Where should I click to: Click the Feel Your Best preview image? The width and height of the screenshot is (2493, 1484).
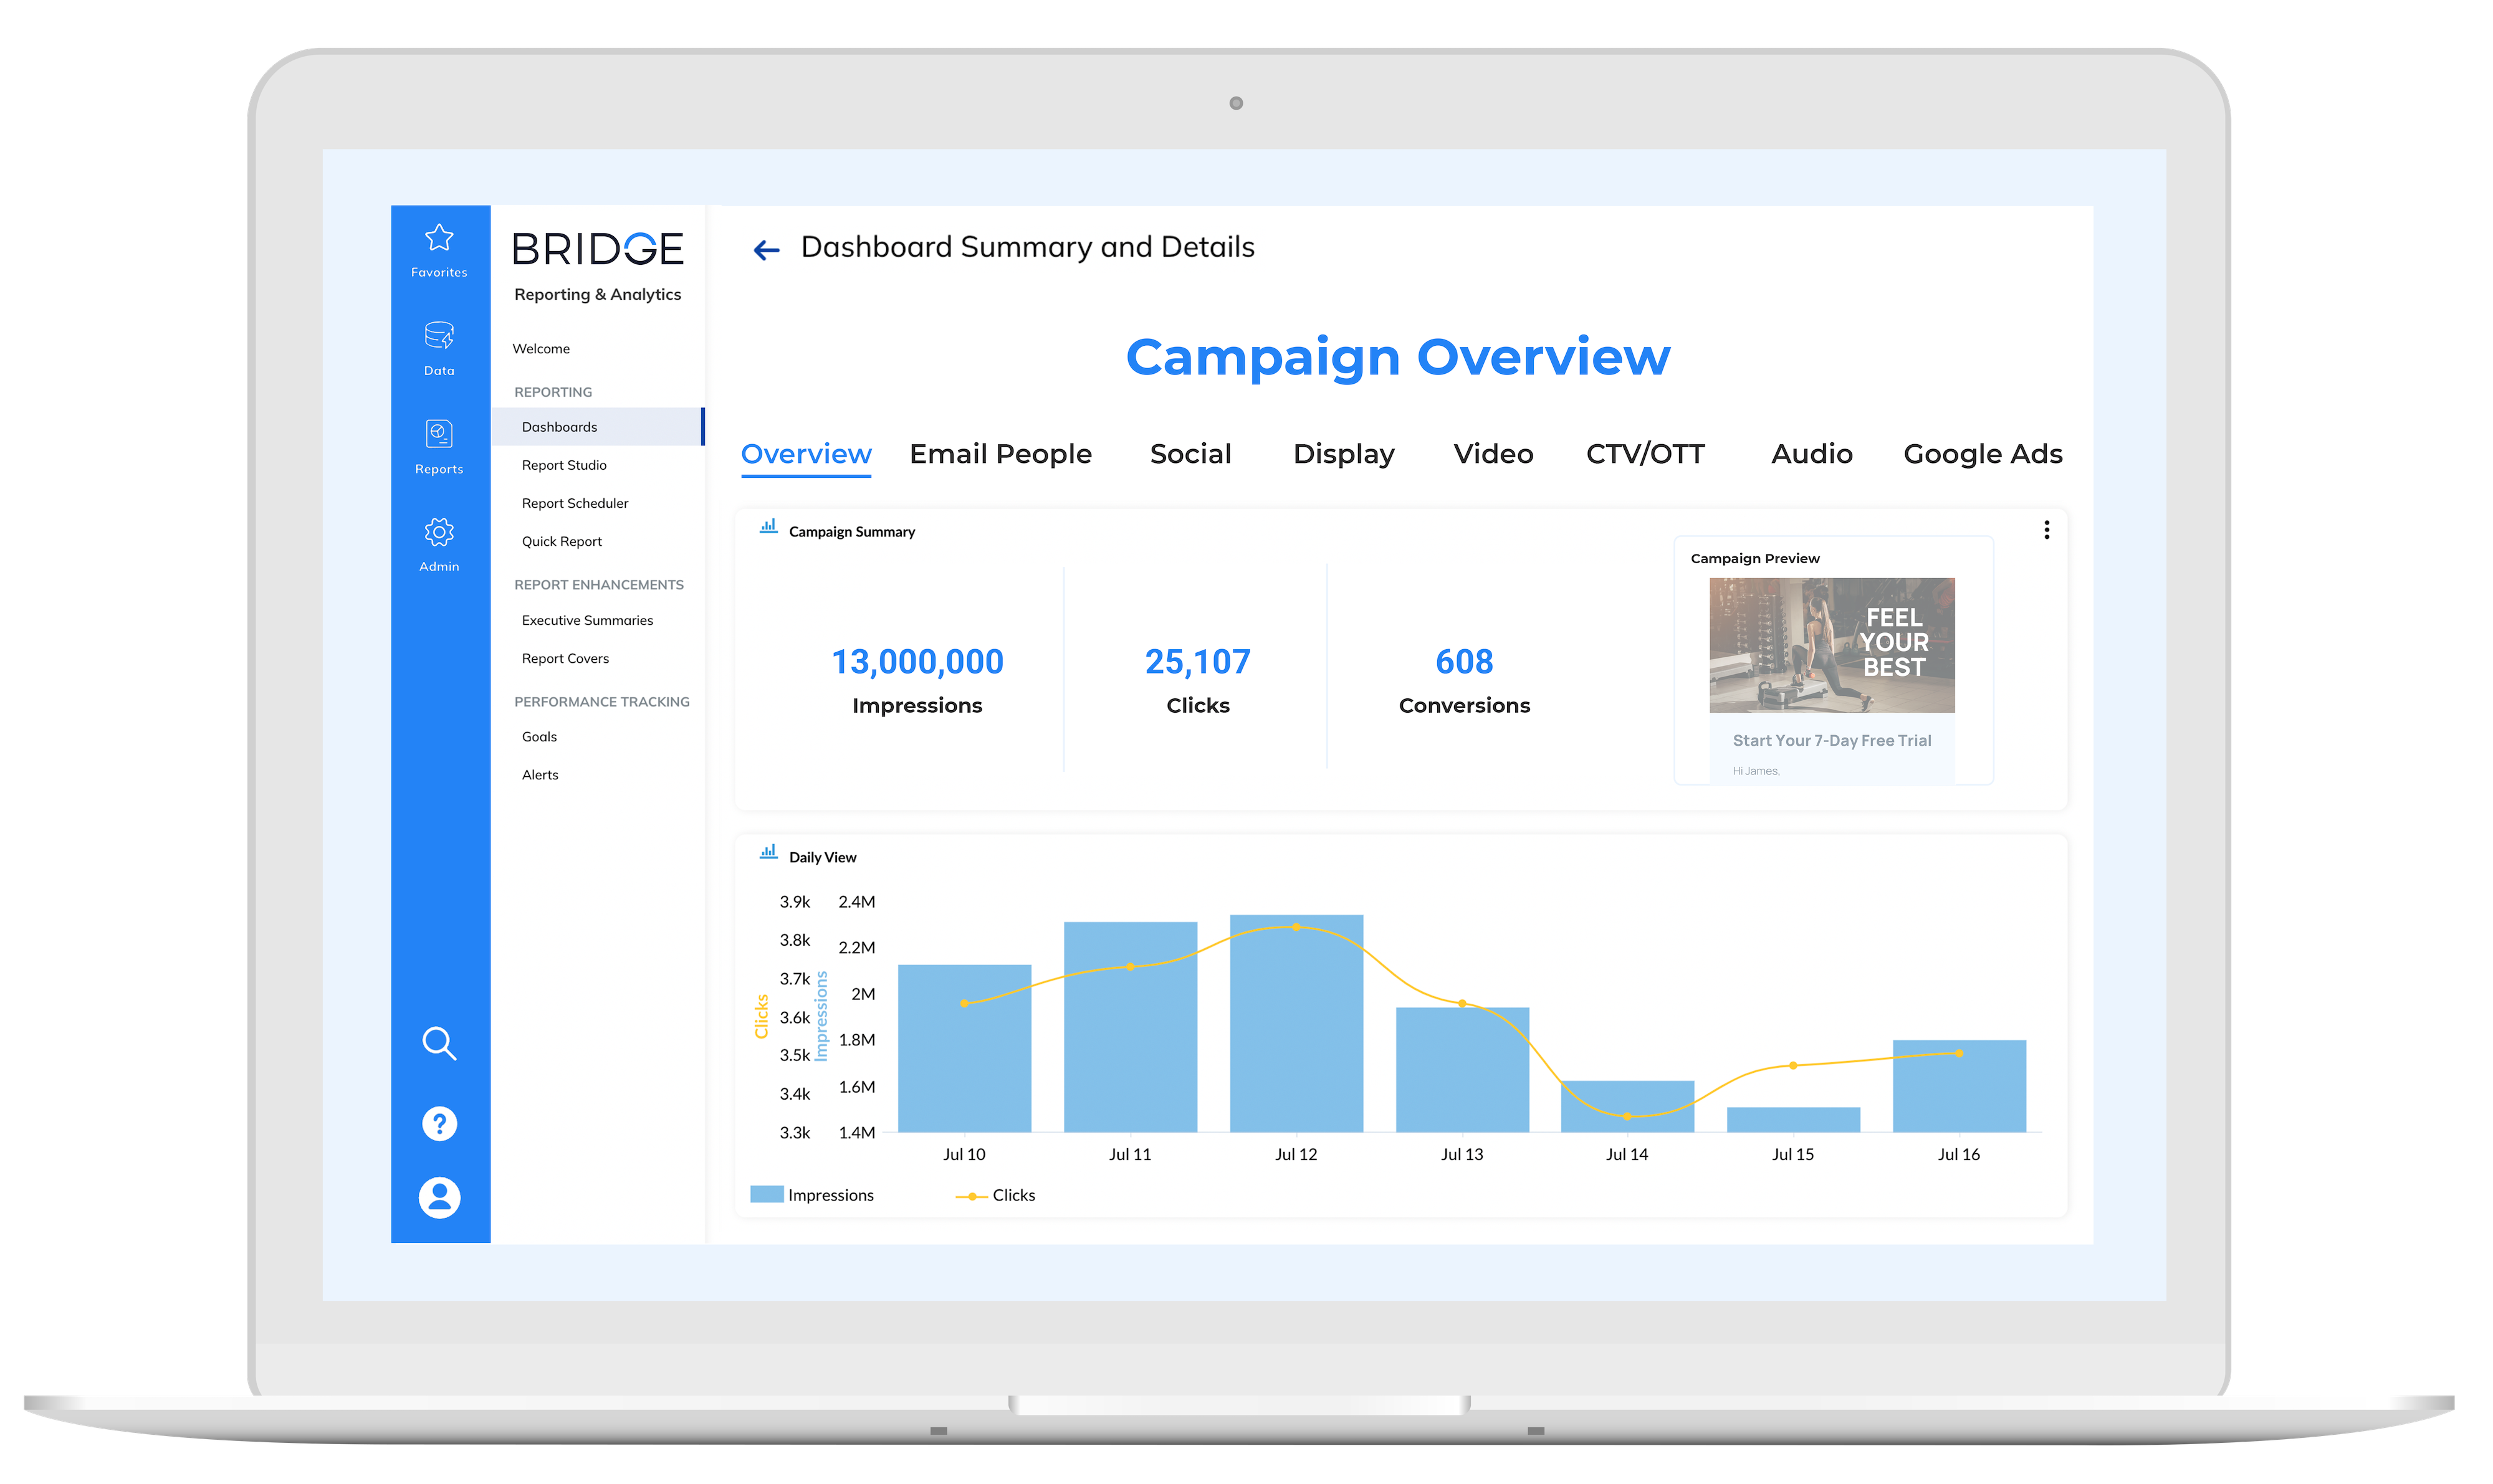1832,645
